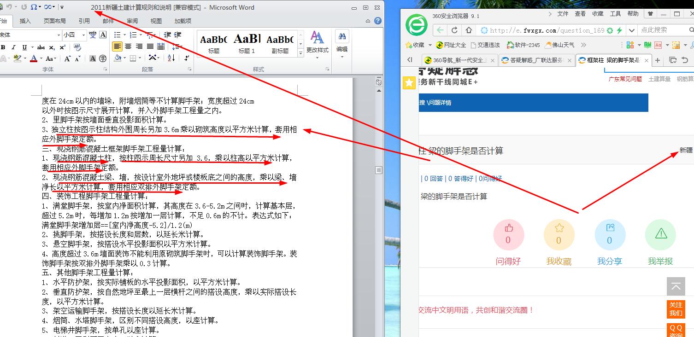
Task: Toggle Align Left in Word paragraph group
Action: 117,46
